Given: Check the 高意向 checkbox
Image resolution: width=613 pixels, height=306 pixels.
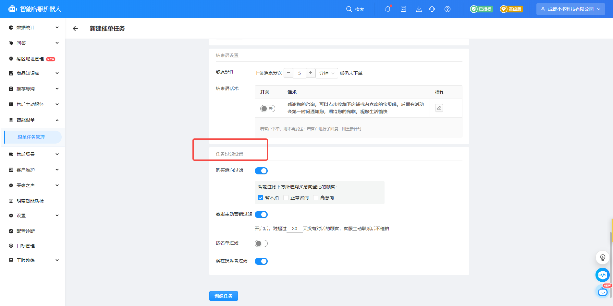Looking at the screenshot, I should click(x=316, y=198).
